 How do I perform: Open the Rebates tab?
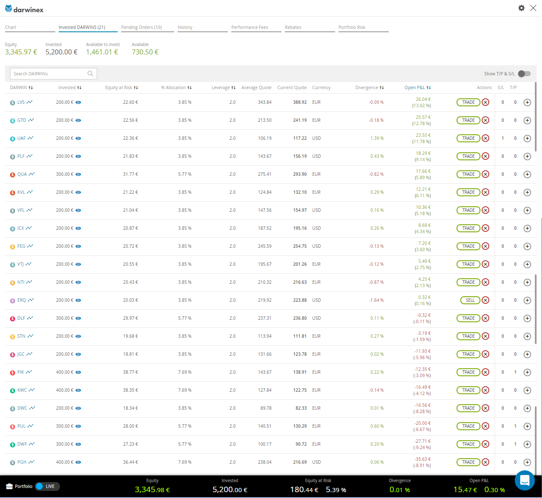point(310,28)
